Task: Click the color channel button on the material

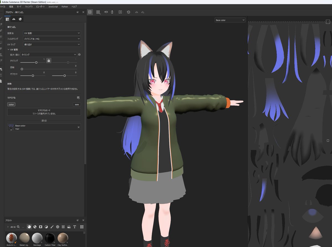Action: tap(11, 104)
